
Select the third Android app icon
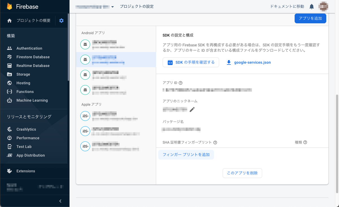tap(85, 75)
